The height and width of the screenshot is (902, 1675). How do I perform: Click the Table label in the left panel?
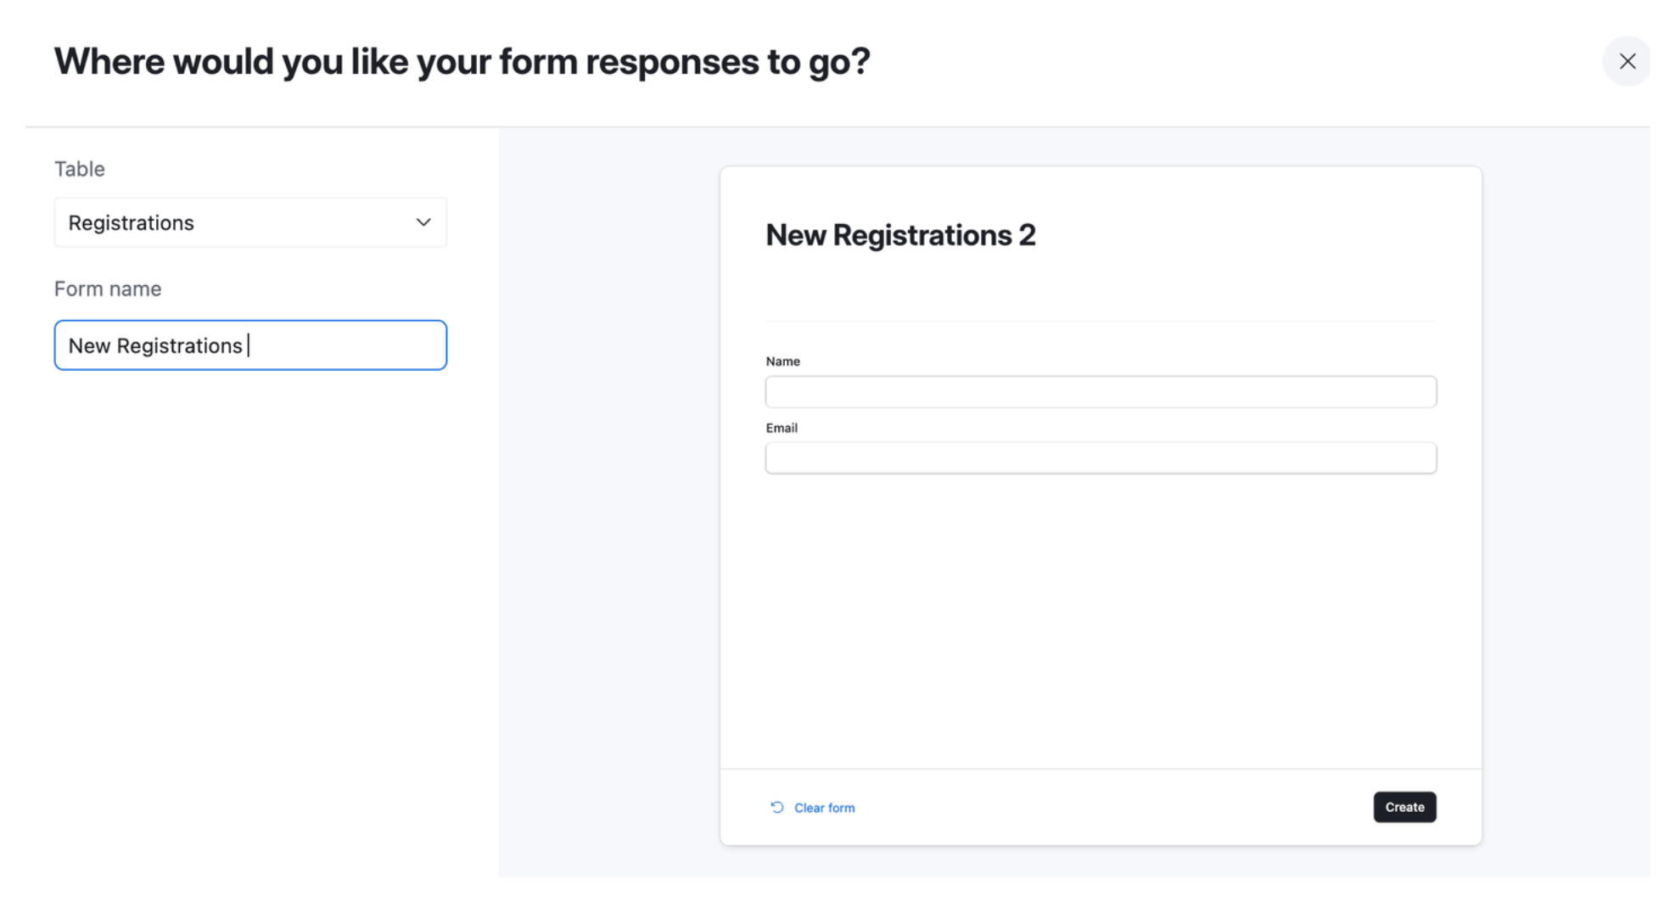point(79,168)
